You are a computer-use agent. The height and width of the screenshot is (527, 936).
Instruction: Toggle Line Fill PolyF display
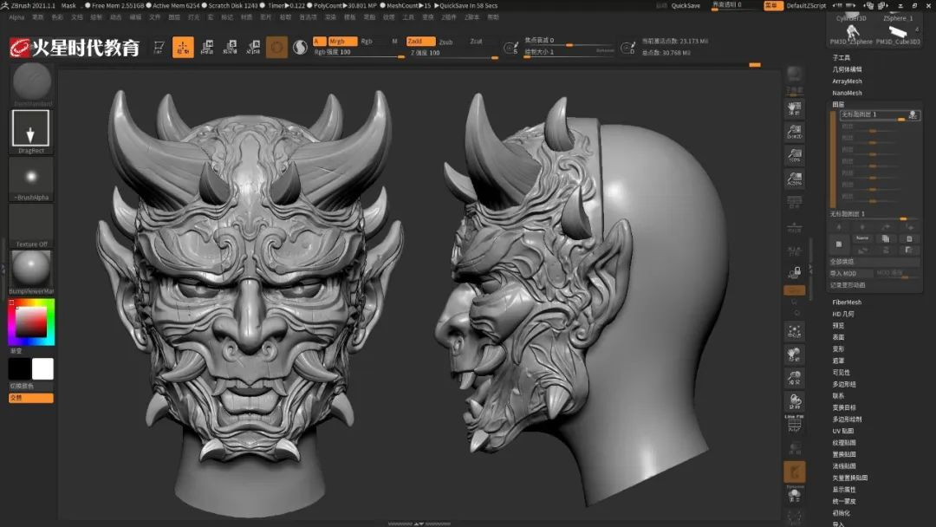tap(794, 424)
